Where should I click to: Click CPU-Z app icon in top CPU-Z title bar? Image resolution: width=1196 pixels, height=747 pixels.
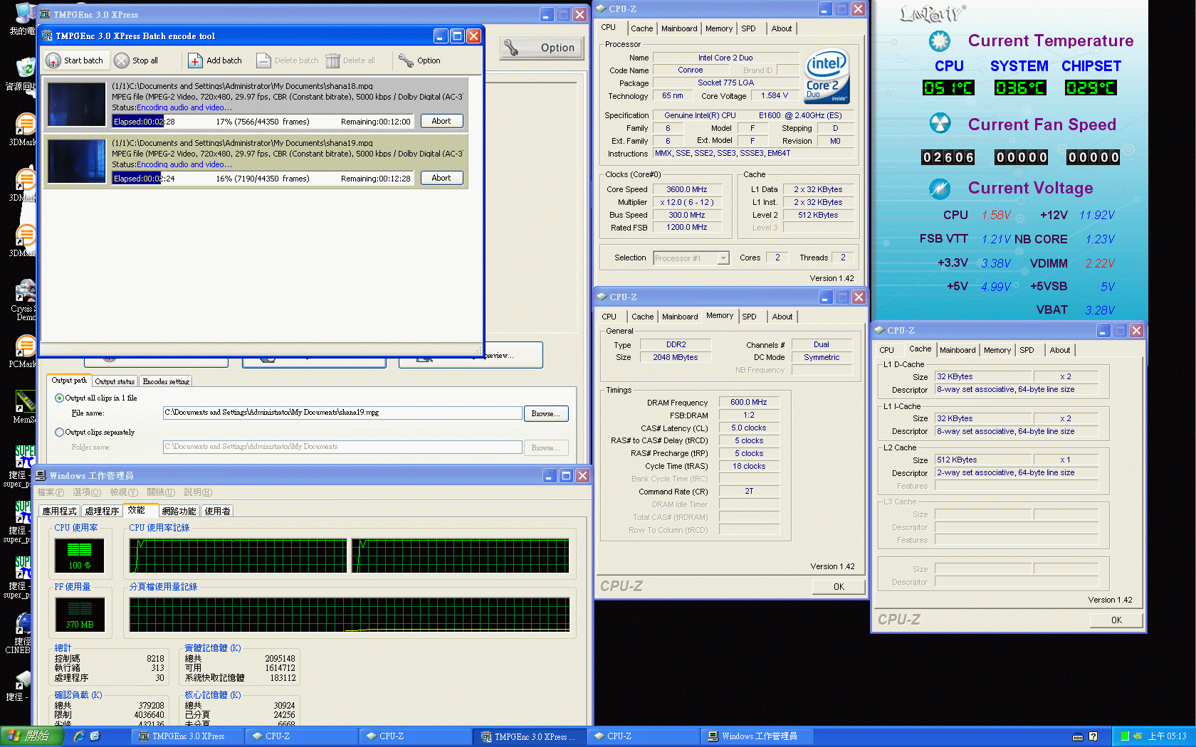click(602, 9)
